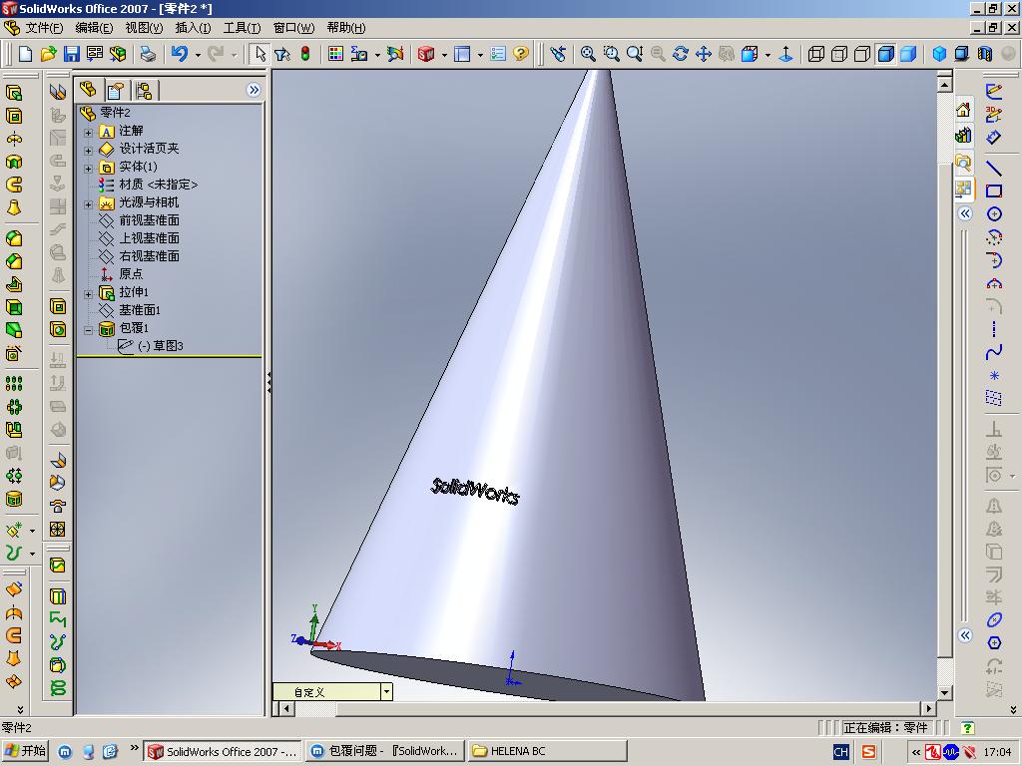Select the Line sketch tool on right toolbar

pyautogui.click(x=993, y=168)
